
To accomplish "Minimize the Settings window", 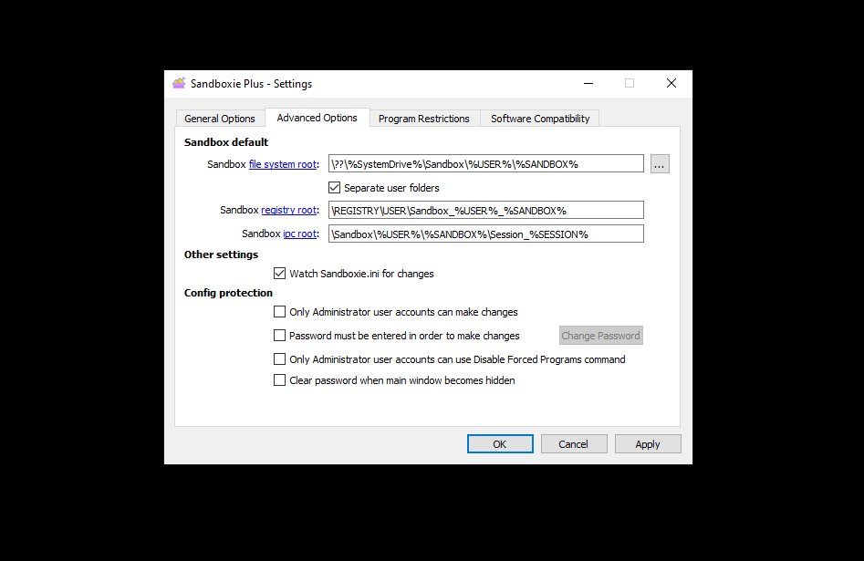I will pyautogui.click(x=588, y=83).
